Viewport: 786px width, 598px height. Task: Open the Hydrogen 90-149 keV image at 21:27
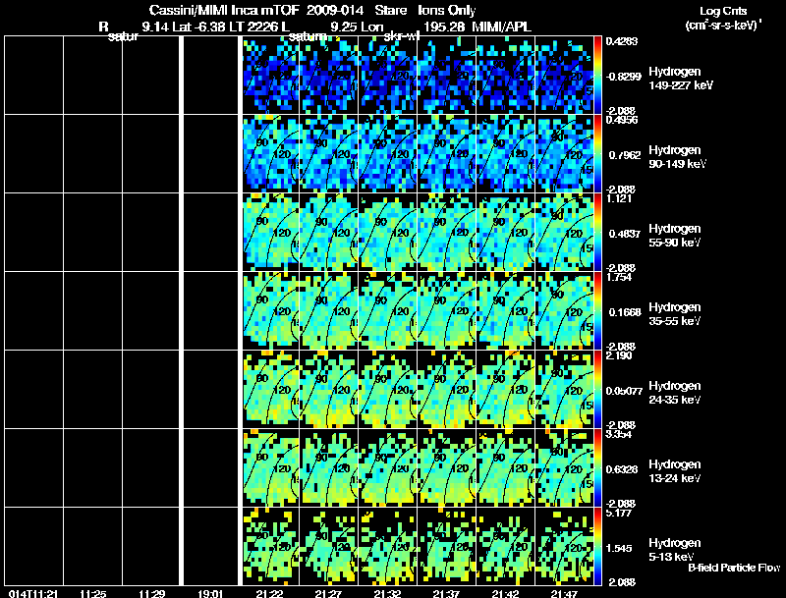pyautogui.click(x=329, y=154)
